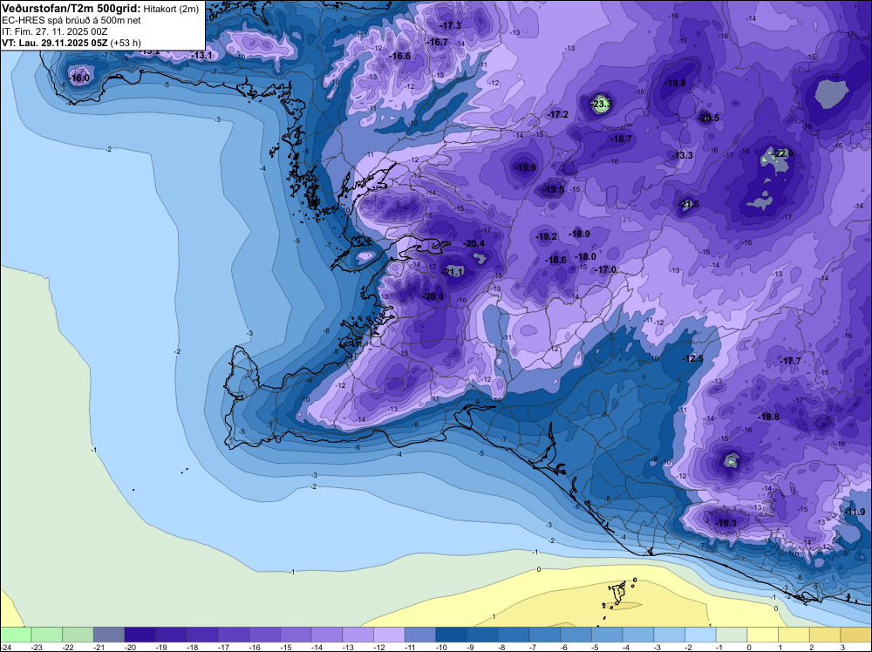
Task: Click the -17.3 temperature label
Action: coord(451,25)
